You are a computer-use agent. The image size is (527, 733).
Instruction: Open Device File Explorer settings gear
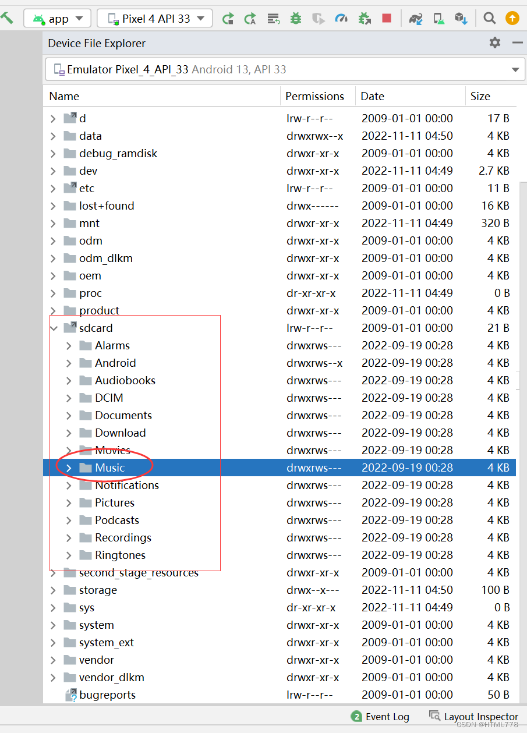tap(495, 43)
